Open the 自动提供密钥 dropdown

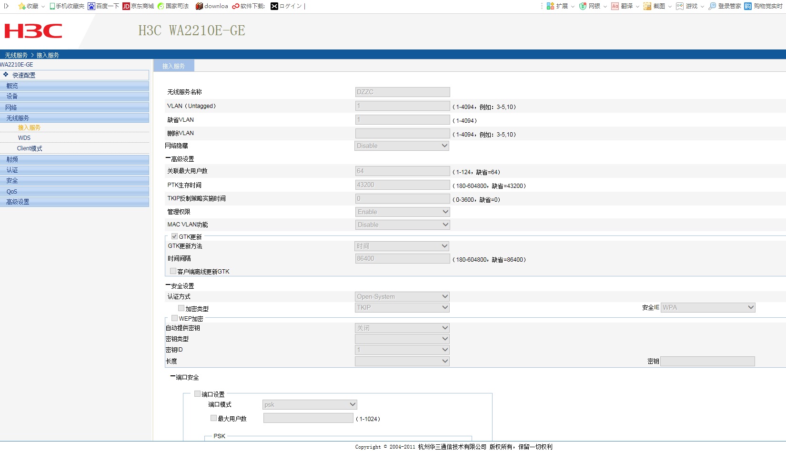402,328
